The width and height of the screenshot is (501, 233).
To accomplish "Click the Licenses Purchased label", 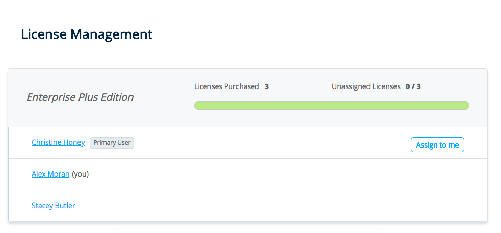I will 226,86.
